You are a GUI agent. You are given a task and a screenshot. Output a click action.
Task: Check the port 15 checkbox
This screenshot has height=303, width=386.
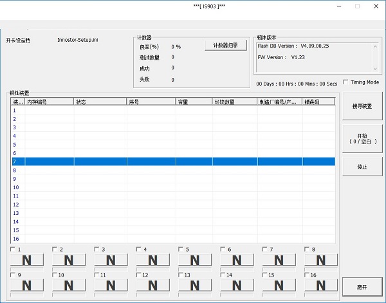coord(264,275)
